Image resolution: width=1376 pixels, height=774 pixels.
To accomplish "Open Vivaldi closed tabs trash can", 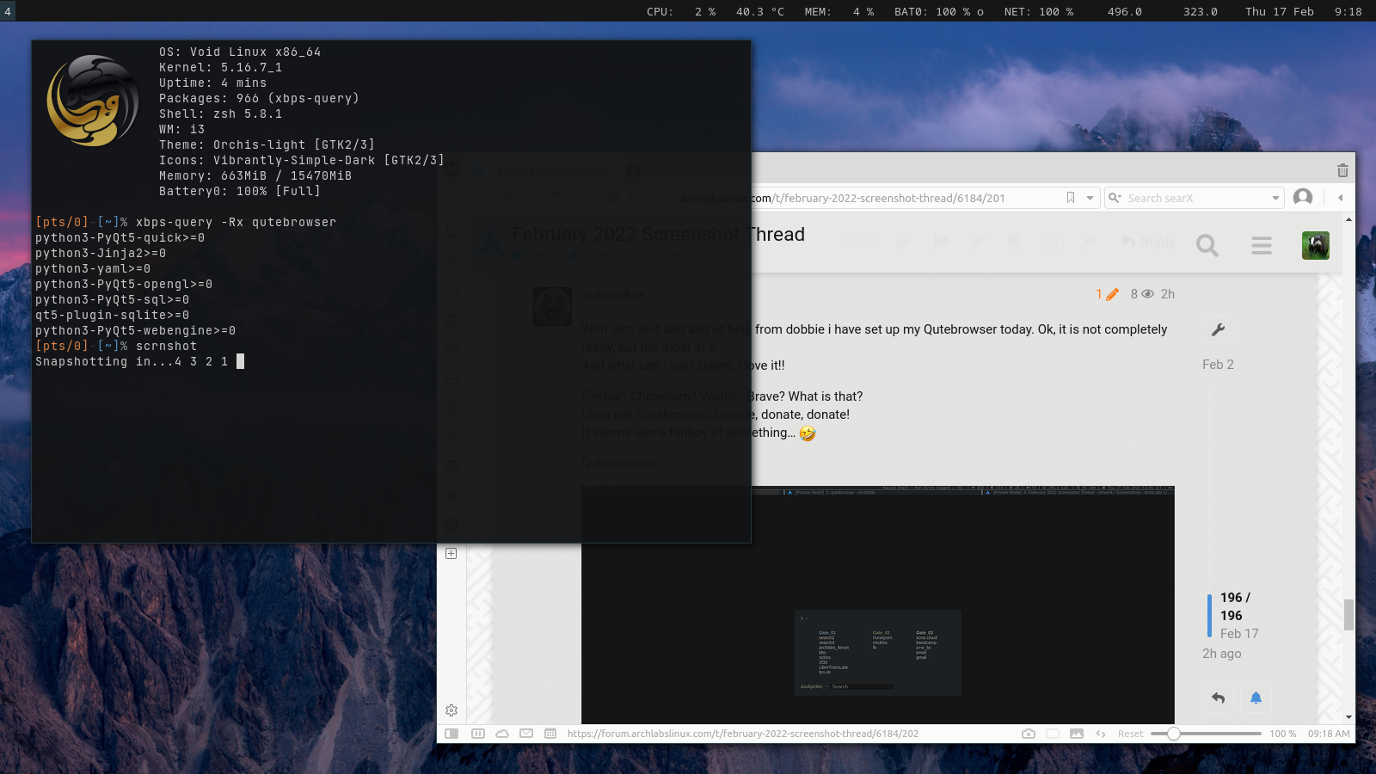I will [1342, 170].
